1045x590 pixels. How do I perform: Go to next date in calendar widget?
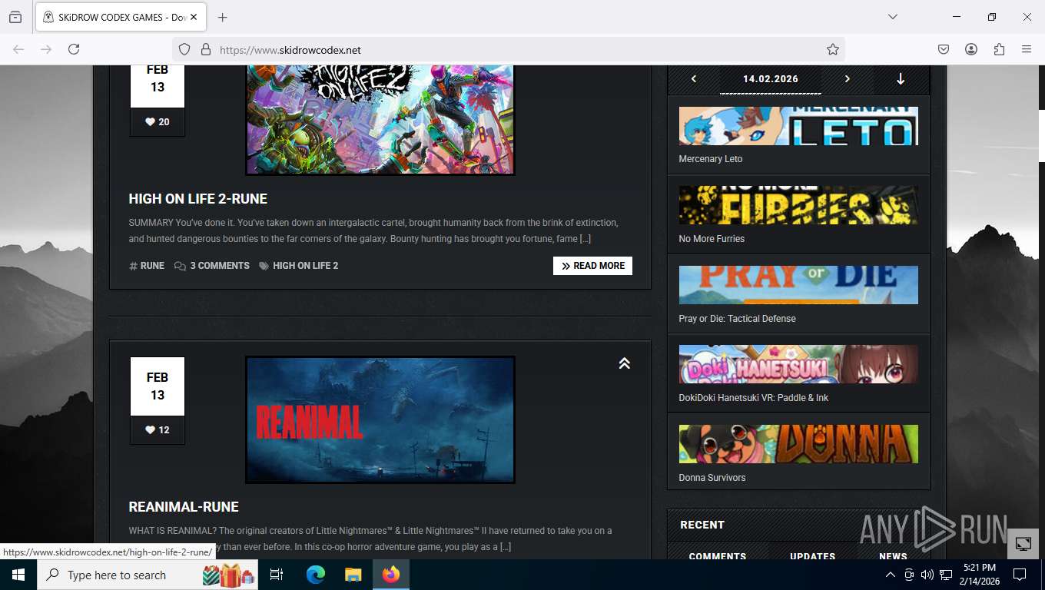click(x=848, y=79)
